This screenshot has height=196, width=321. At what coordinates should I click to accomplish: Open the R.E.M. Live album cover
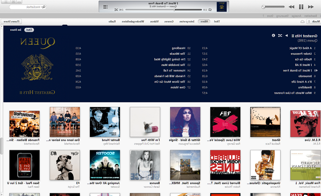click(x=305, y=123)
